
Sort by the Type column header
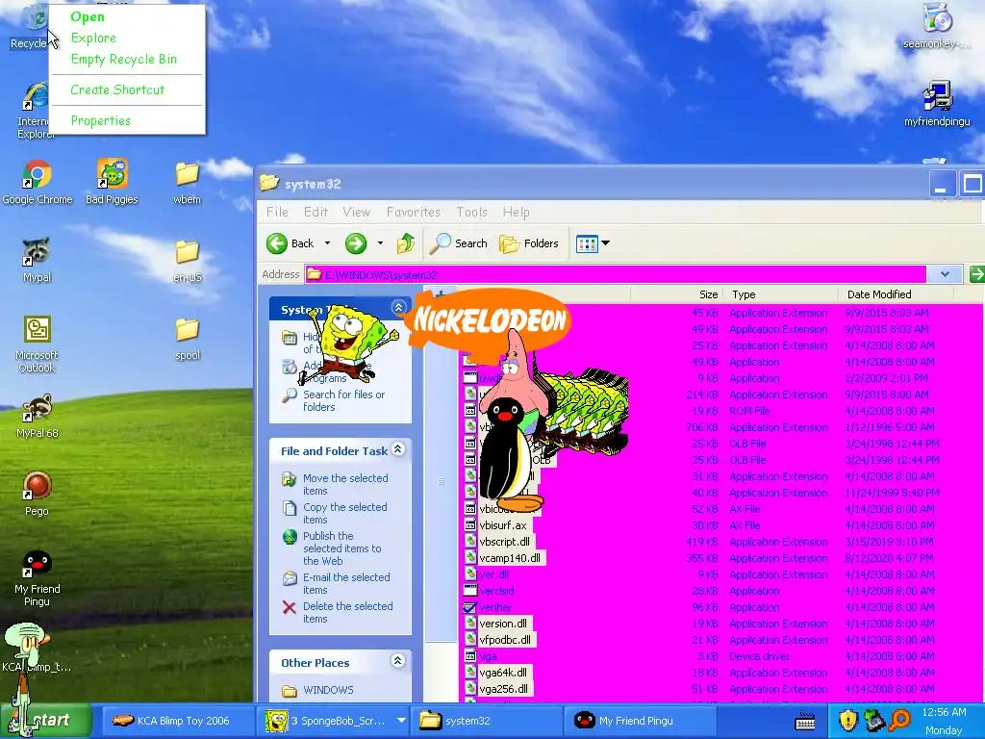[780, 294]
